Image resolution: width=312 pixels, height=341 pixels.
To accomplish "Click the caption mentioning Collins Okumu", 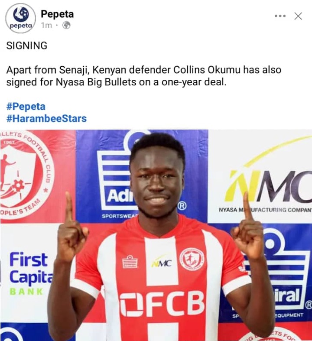I will (x=144, y=76).
